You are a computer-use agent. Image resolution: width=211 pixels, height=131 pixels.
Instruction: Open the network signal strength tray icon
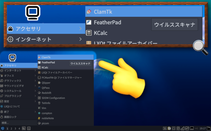[x=183, y=128]
